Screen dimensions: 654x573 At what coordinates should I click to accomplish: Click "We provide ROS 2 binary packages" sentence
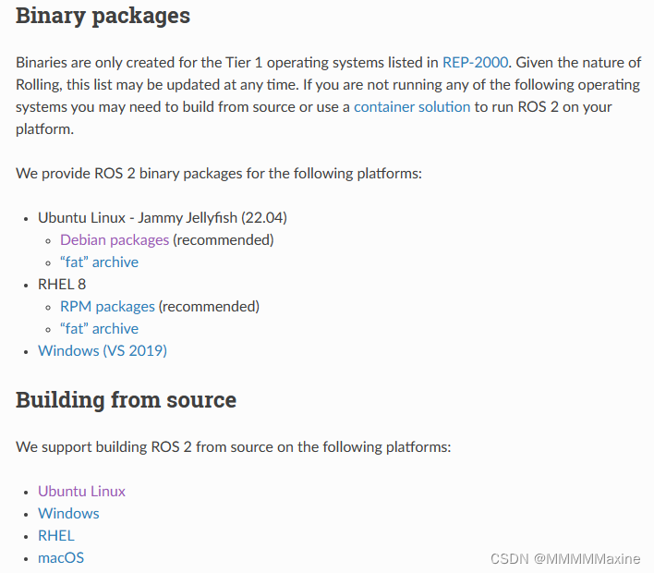[x=219, y=173]
